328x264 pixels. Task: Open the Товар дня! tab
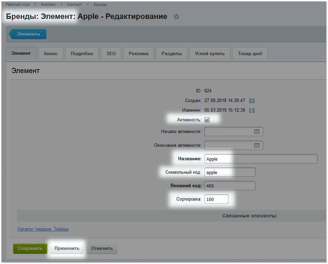(250, 53)
